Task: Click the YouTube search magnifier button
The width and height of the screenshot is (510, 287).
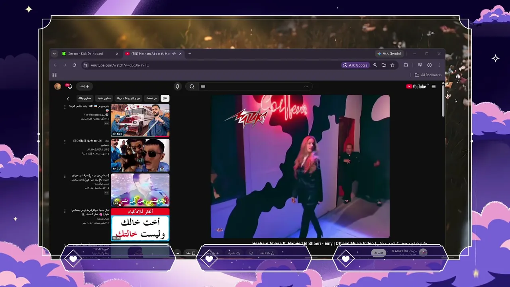Action: [x=192, y=86]
